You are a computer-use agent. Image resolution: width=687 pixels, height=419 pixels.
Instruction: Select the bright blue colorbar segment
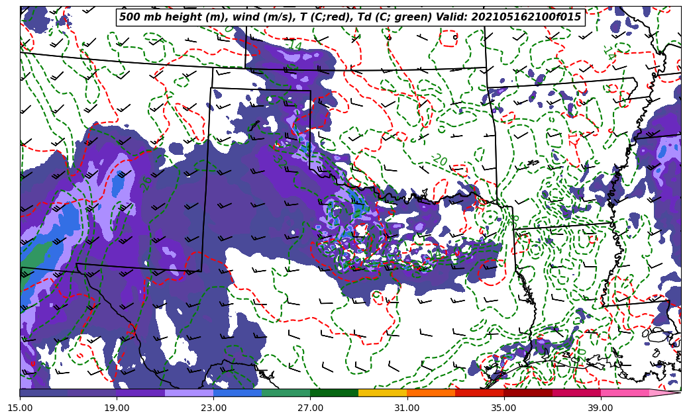237,393
